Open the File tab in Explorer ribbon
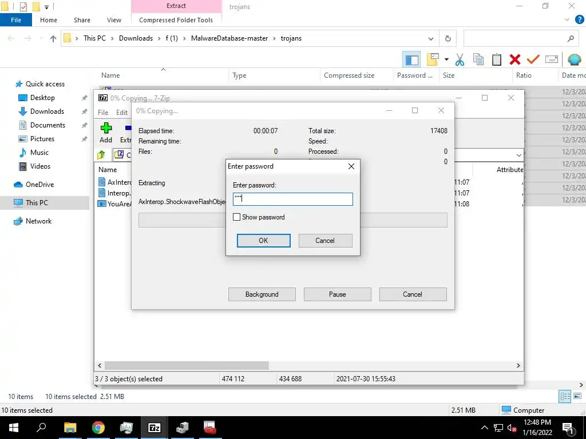This screenshot has width=586, height=439. [15, 20]
